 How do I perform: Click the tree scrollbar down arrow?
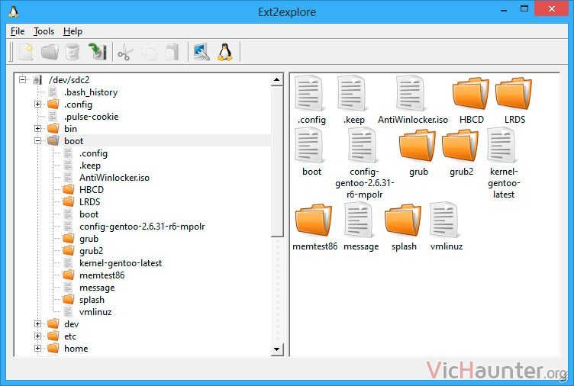277,349
